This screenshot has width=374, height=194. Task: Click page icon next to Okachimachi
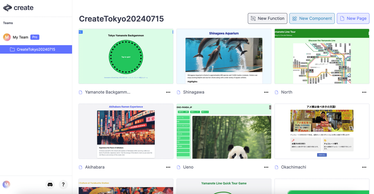[276, 167]
